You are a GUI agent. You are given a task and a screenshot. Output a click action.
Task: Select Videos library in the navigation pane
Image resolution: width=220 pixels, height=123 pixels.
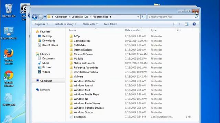point(44,72)
